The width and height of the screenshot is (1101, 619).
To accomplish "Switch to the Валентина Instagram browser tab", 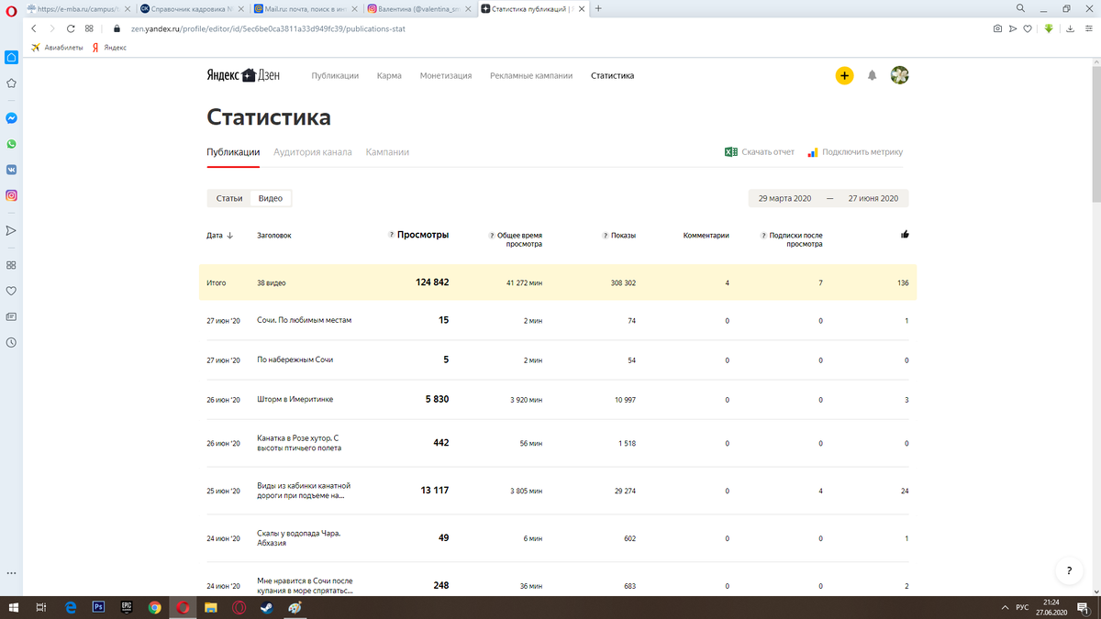I will click(x=419, y=8).
